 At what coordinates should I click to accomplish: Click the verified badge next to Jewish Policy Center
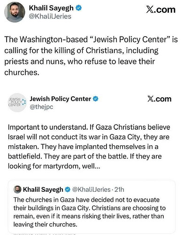coord(96,99)
